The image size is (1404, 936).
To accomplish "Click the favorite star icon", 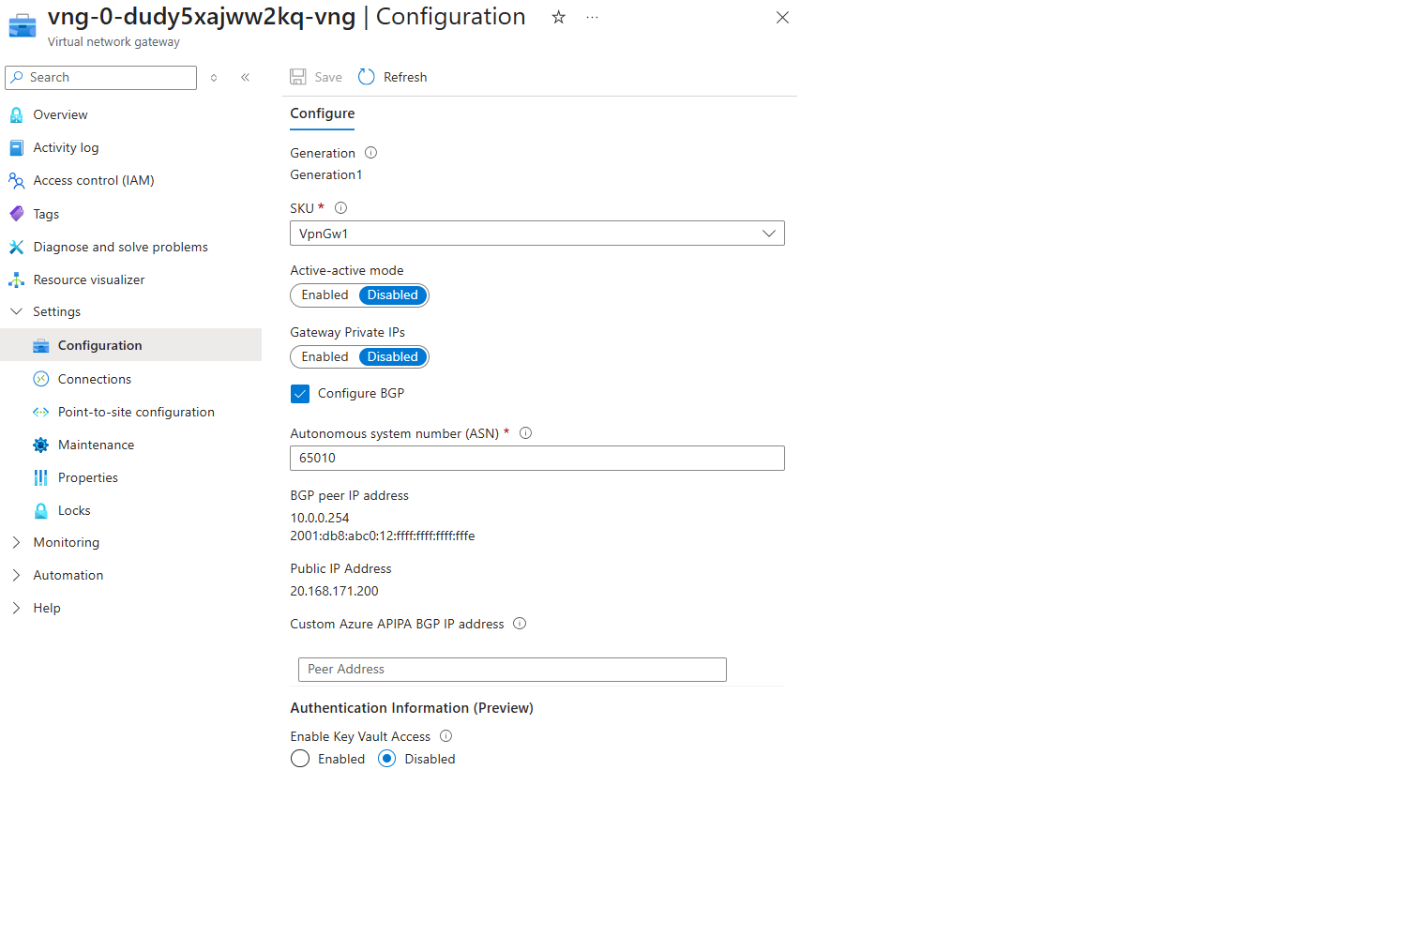I will tap(559, 17).
